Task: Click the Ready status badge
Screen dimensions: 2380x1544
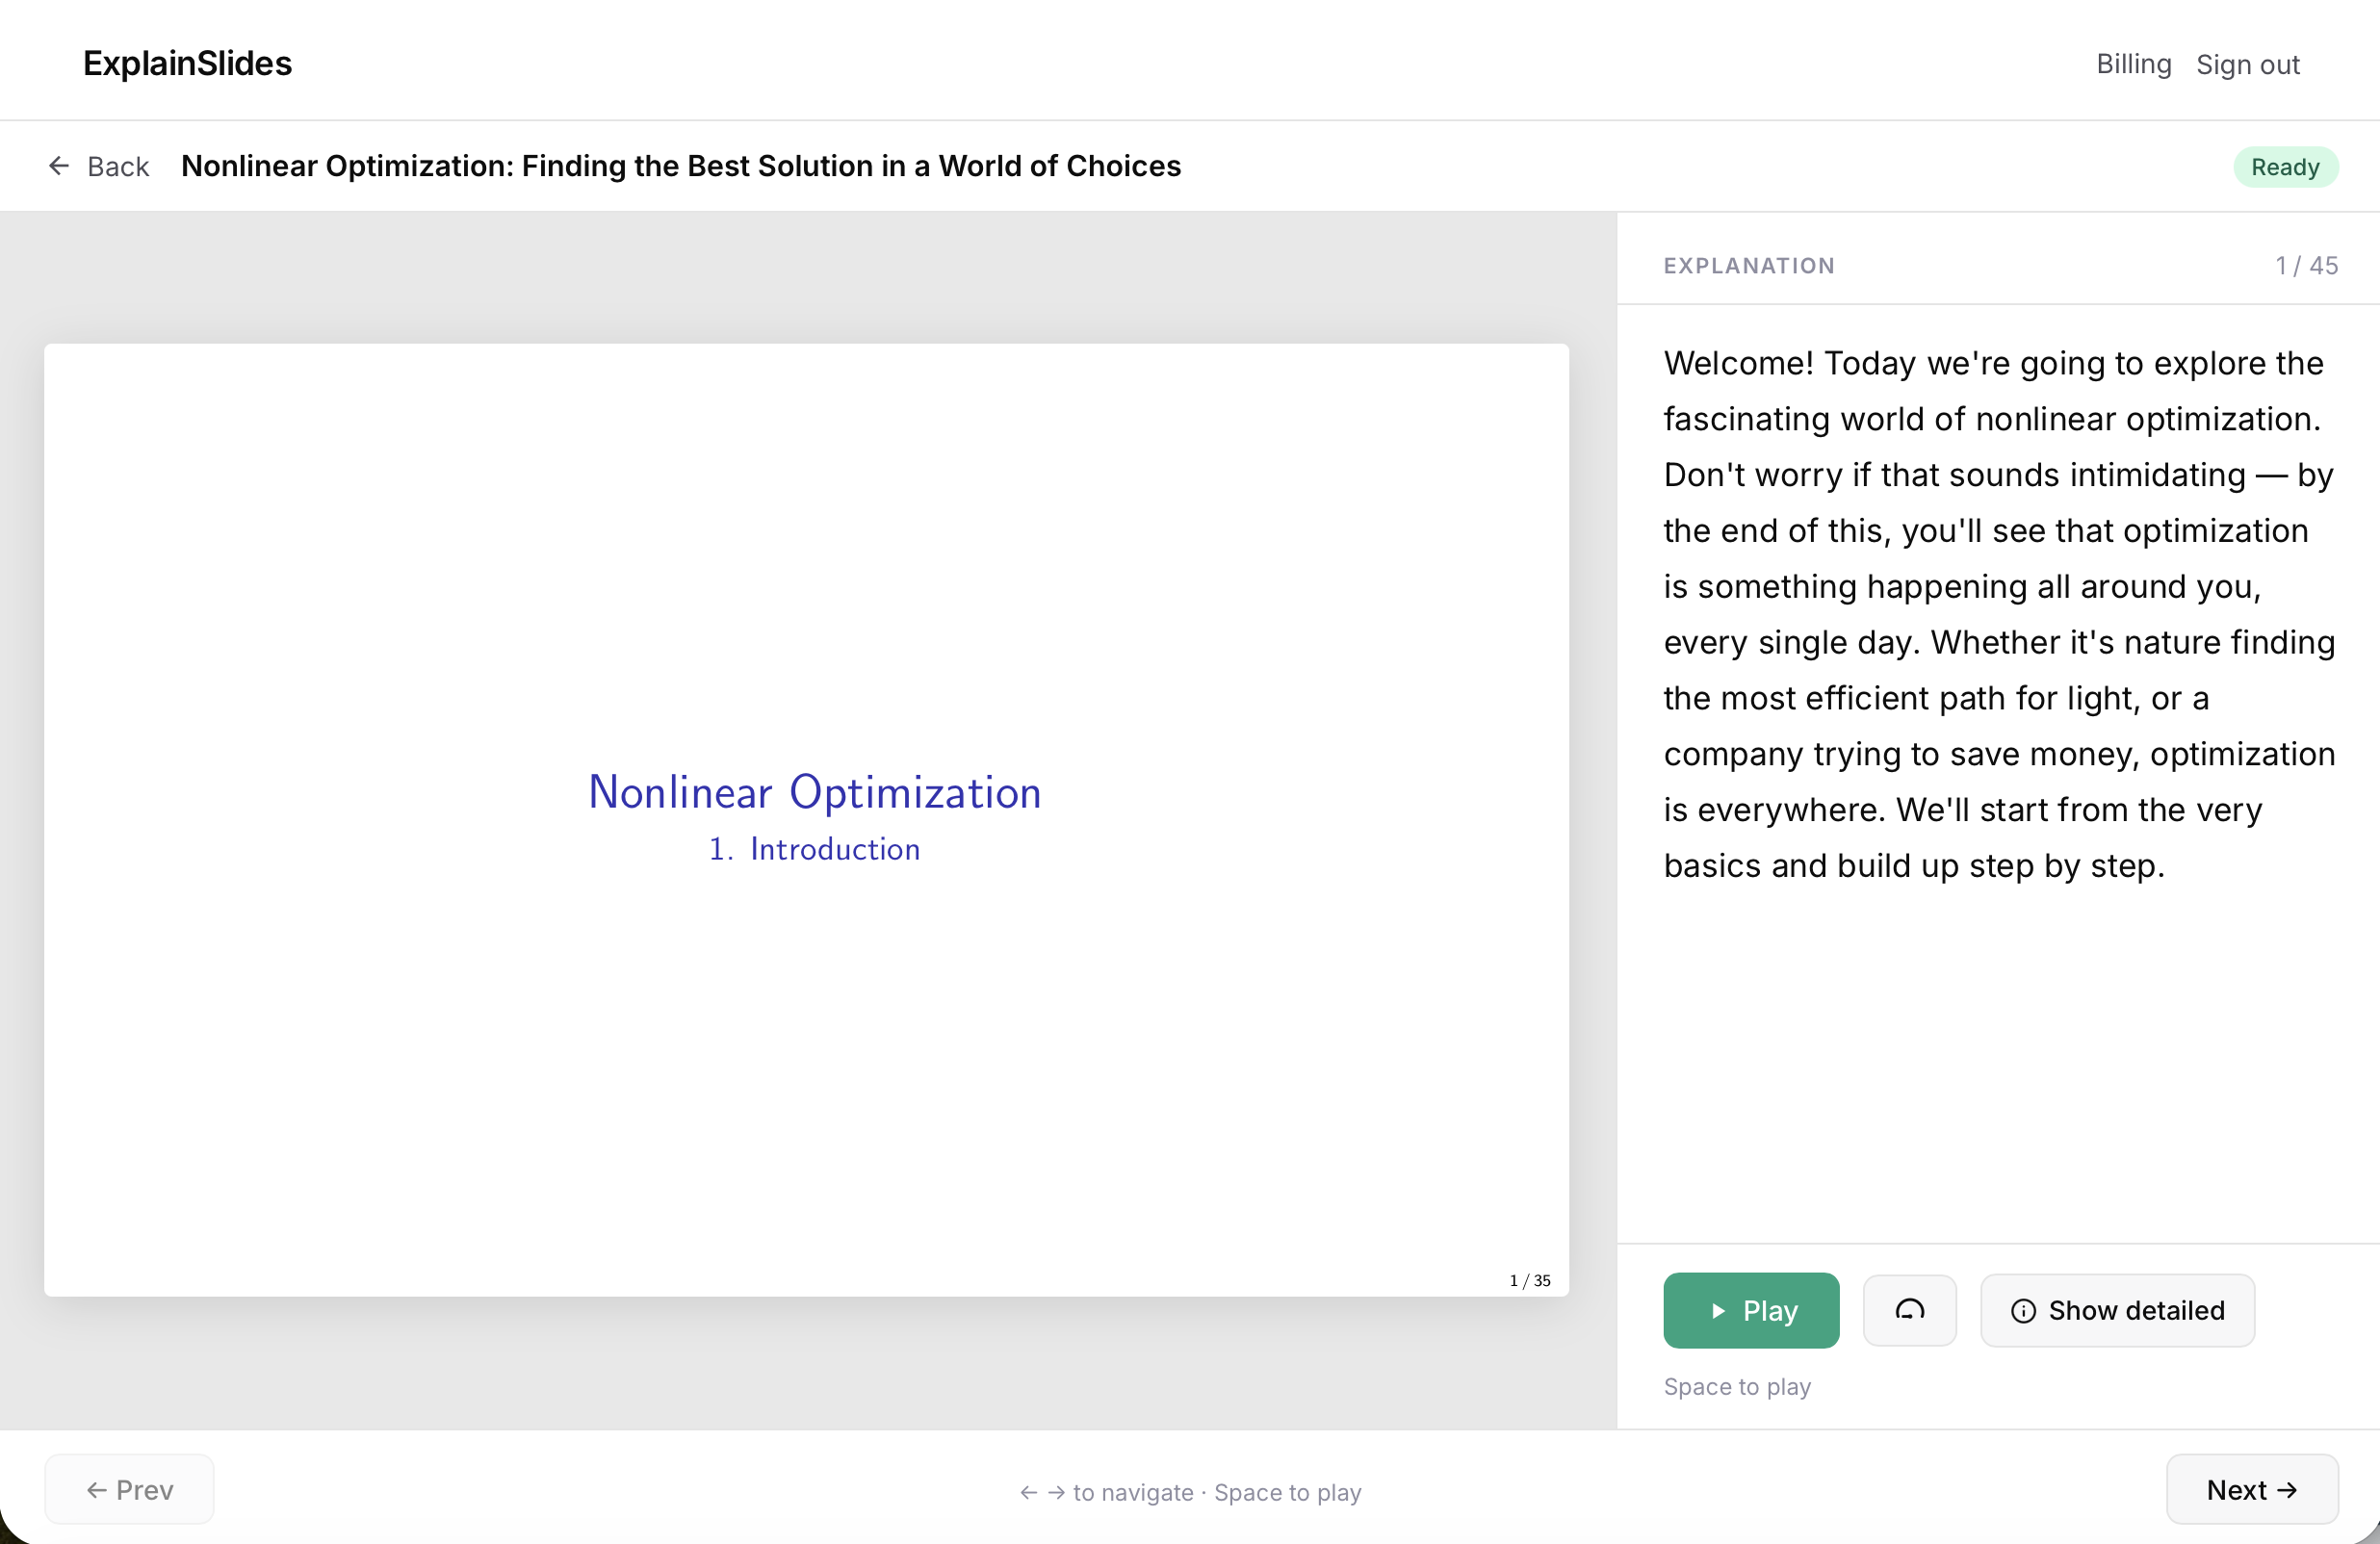Action: click(x=2286, y=166)
